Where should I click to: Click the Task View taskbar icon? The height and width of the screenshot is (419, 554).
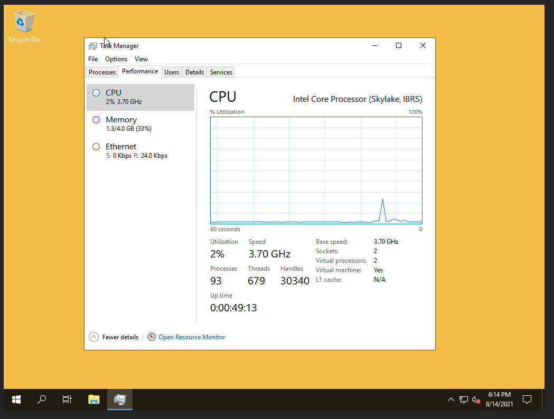point(67,399)
